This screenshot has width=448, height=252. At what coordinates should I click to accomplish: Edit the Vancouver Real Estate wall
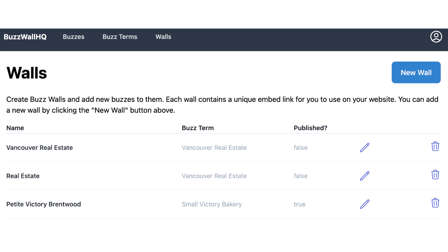[x=365, y=148]
